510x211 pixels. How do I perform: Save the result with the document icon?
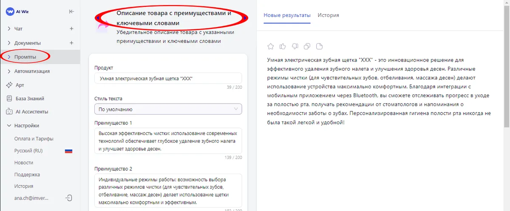point(320,46)
